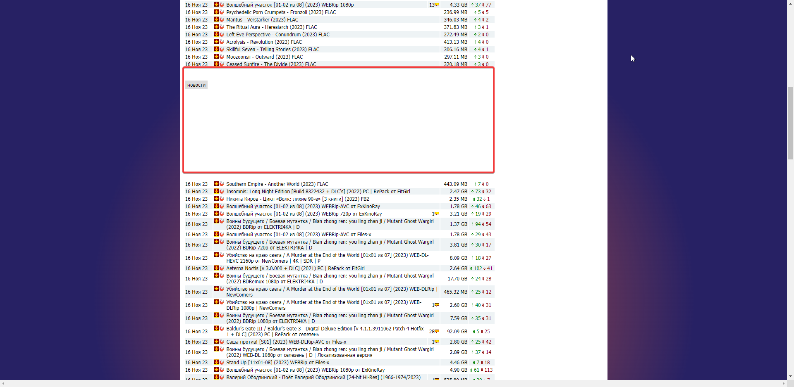Open the новости tab
Screen dimensions: 794x387
[x=196, y=85]
